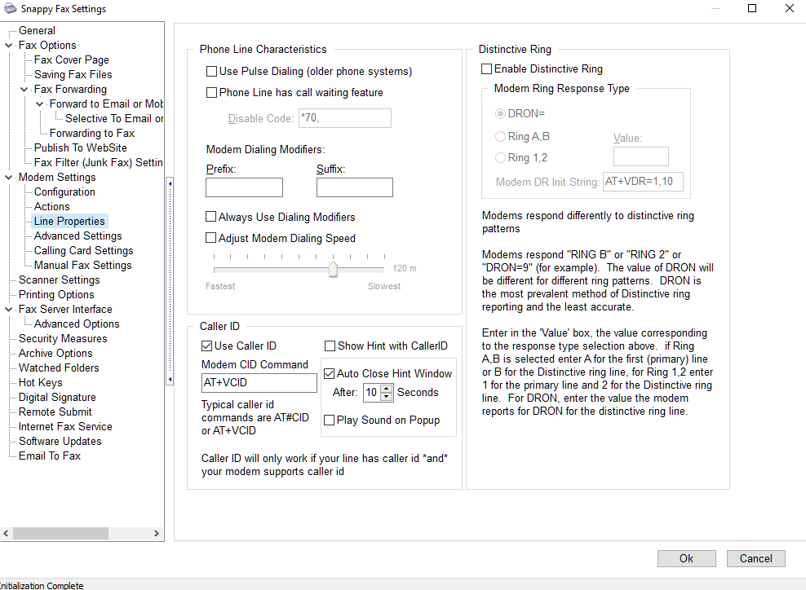The image size is (806, 590).
Task: Open Remote Submit settings
Action: [x=55, y=412]
